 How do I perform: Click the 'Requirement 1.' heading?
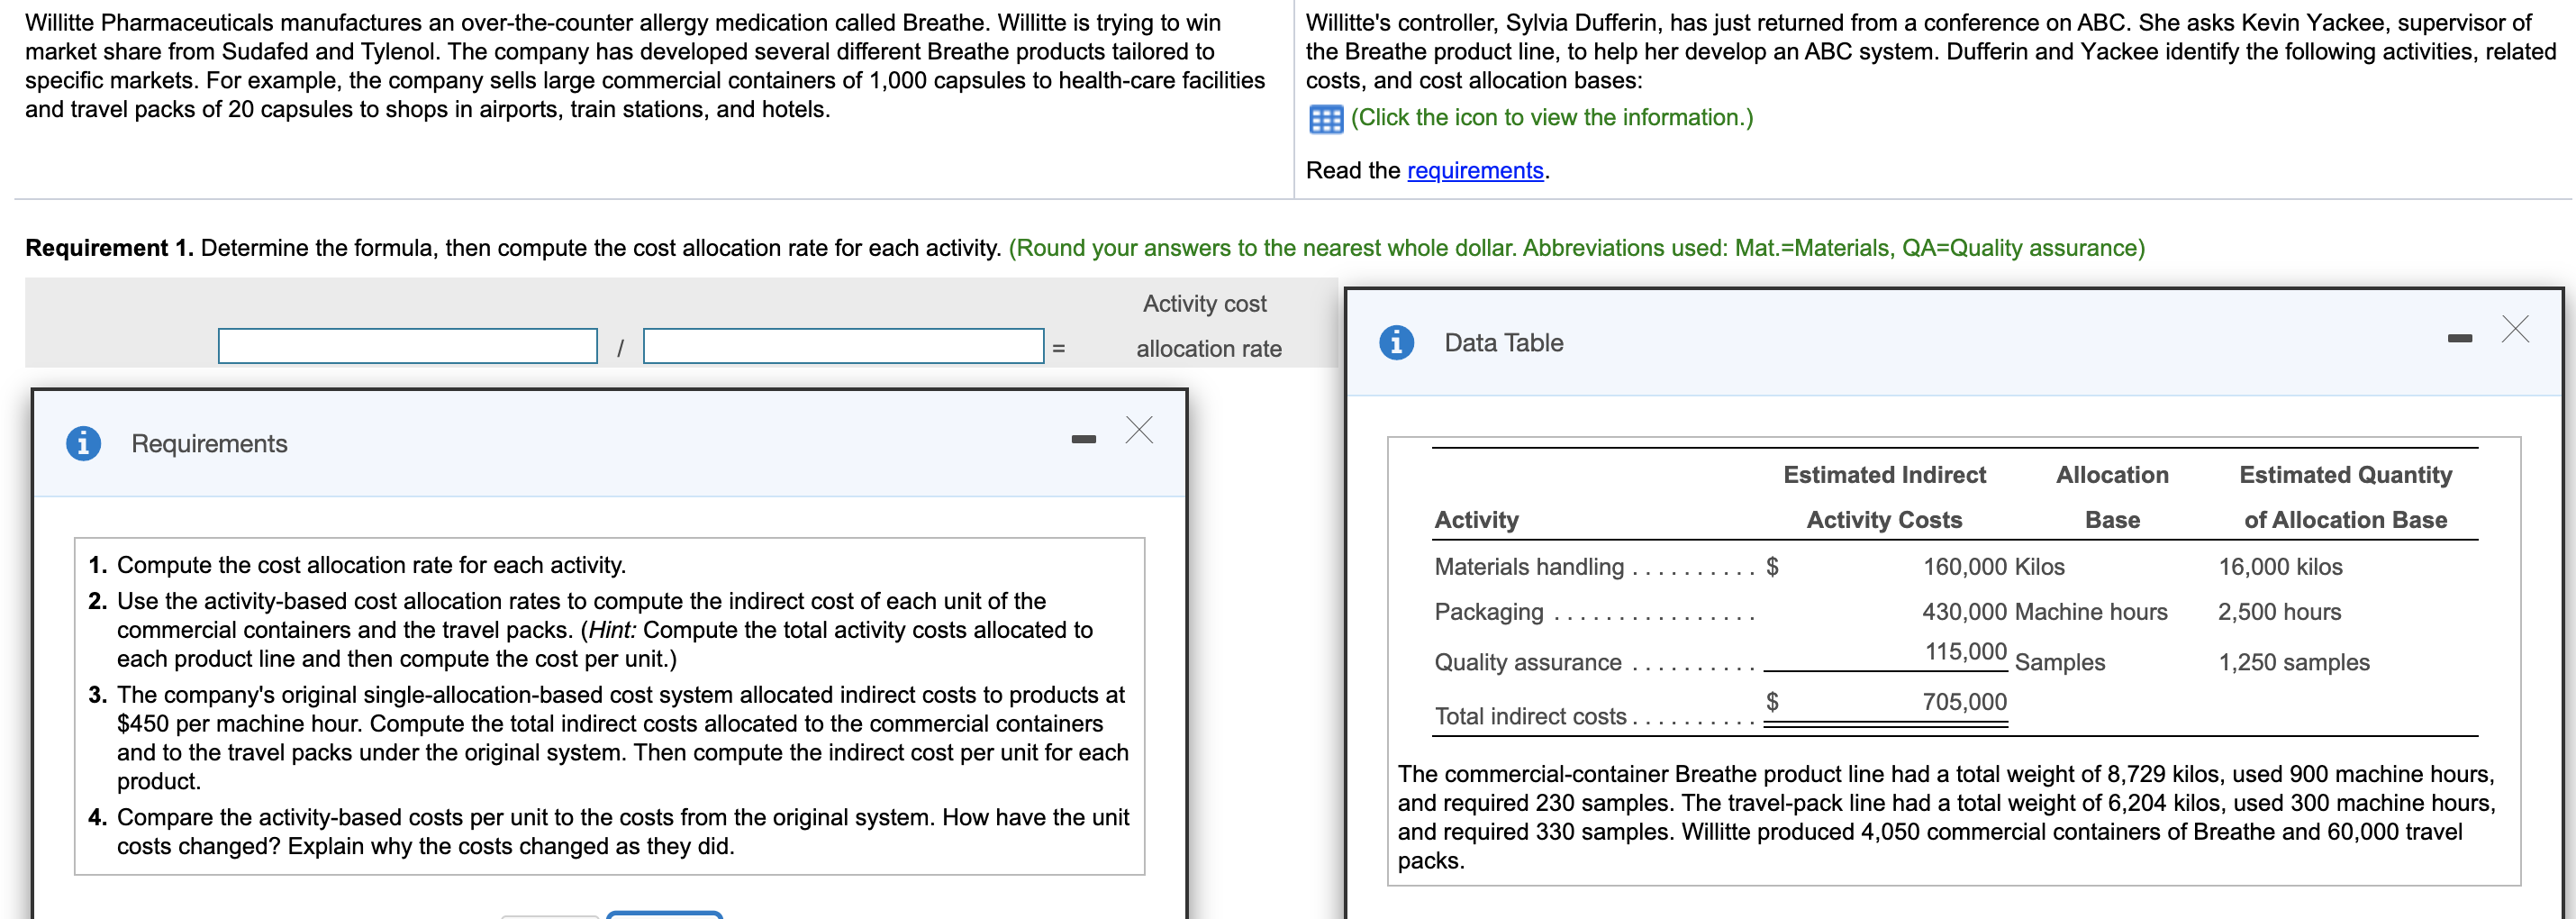click(109, 247)
